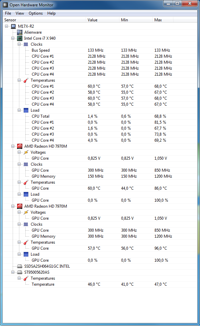Click the Sensor column header

coord(44,20)
